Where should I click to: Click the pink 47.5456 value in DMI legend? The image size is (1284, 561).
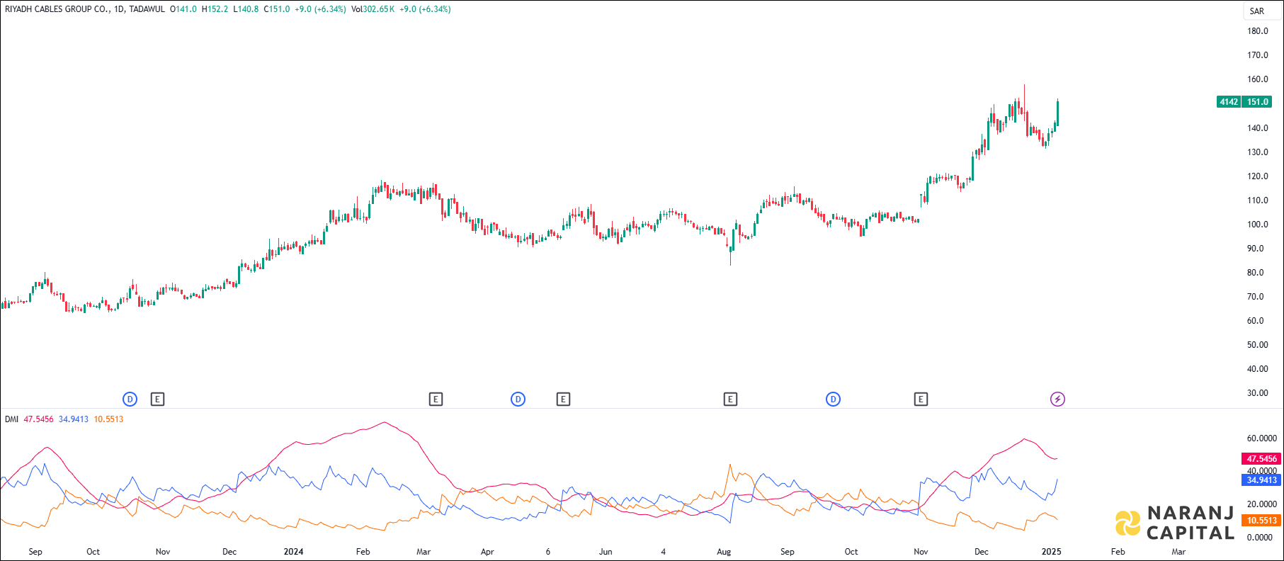[x=38, y=419]
